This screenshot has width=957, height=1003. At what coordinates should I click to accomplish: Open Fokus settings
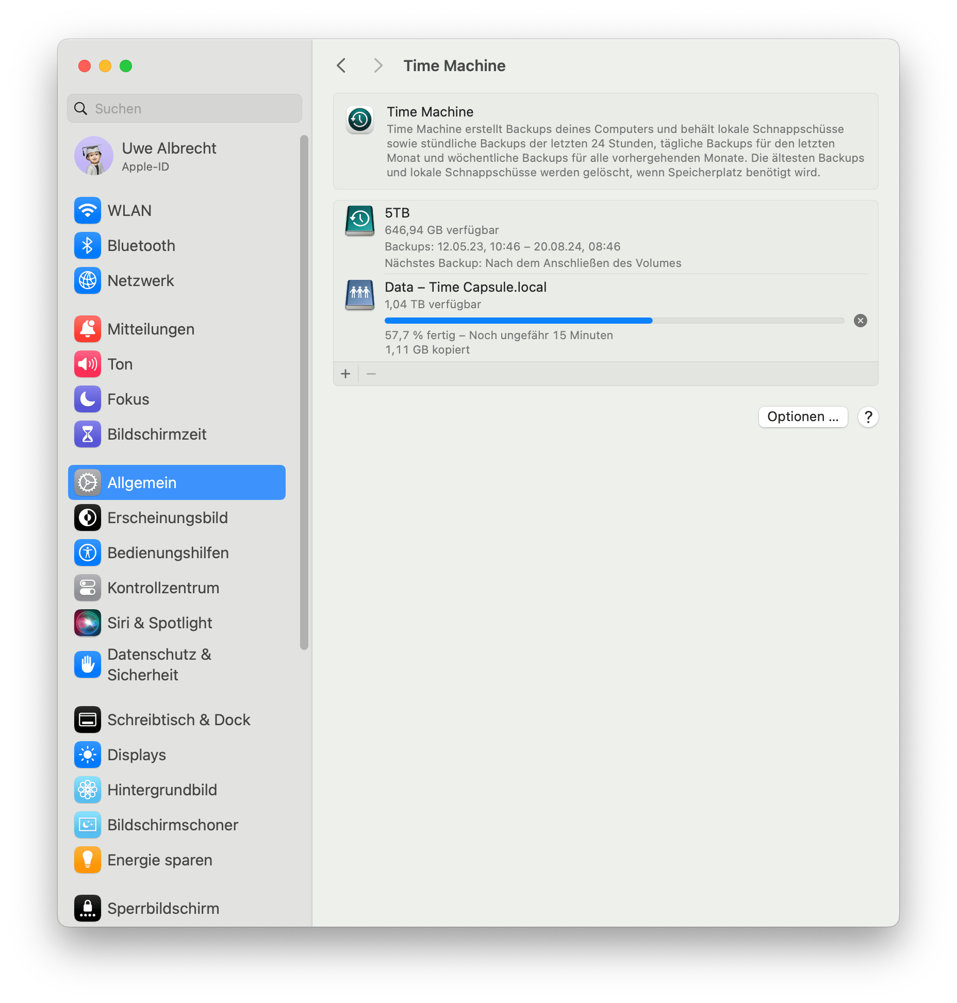128,399
